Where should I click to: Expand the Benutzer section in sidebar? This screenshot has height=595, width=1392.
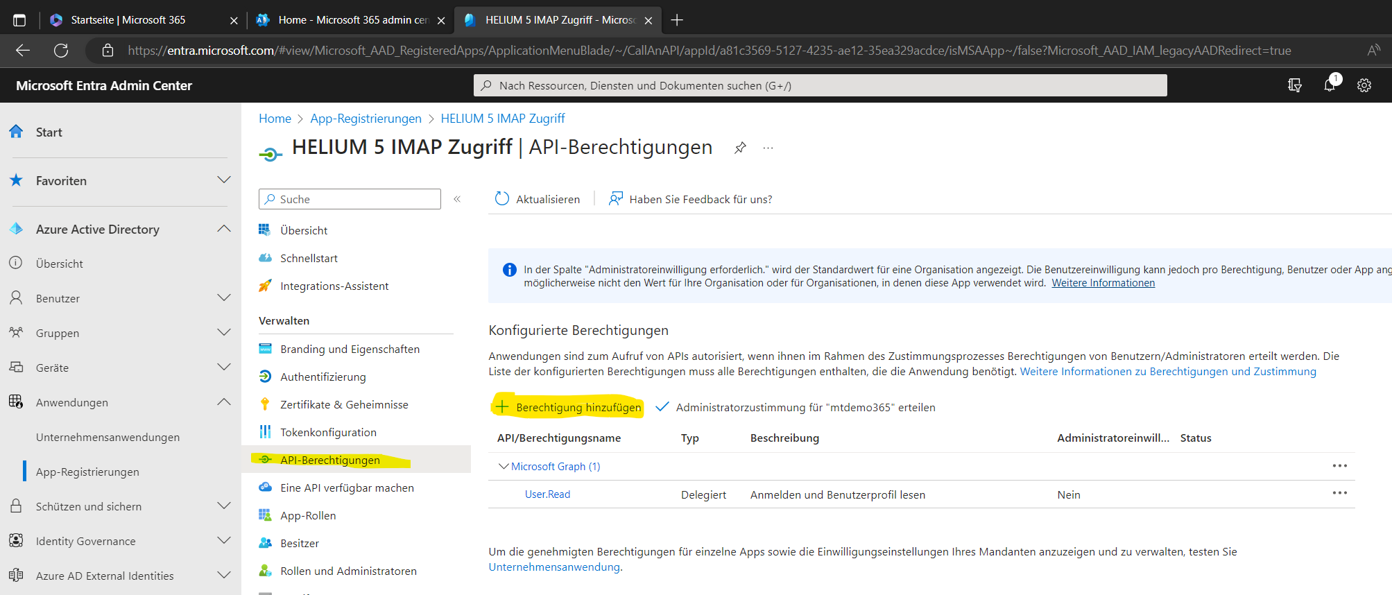223,298
